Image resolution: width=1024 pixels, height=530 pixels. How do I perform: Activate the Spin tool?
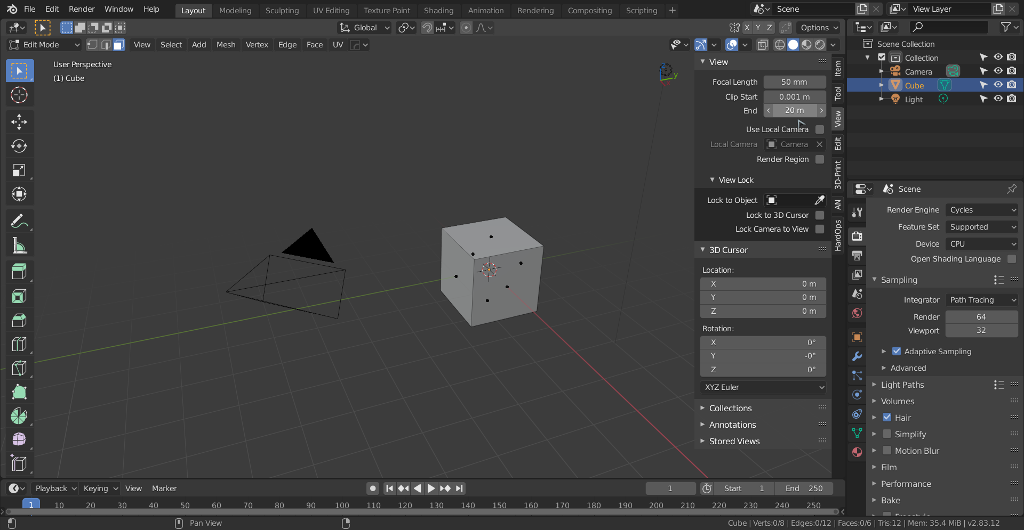click(x=19, y=416)
